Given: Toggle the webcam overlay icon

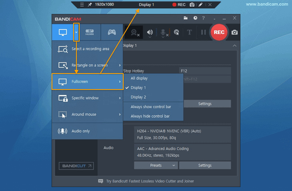Looking at the screenshot, I should click(134, 32).
